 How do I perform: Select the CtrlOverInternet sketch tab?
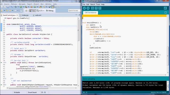(x=90, y=13)
